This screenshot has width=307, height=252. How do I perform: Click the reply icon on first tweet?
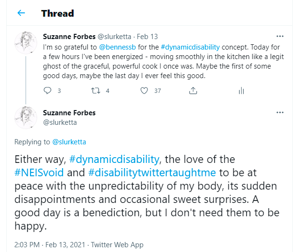tap(47, 90)
